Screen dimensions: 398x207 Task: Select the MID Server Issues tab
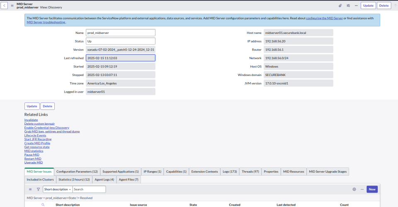(39, 171)
